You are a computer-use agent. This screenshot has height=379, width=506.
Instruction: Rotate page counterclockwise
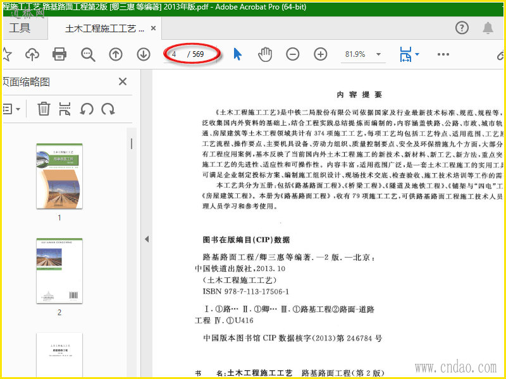pyautogui.click(x=87, y=109)
